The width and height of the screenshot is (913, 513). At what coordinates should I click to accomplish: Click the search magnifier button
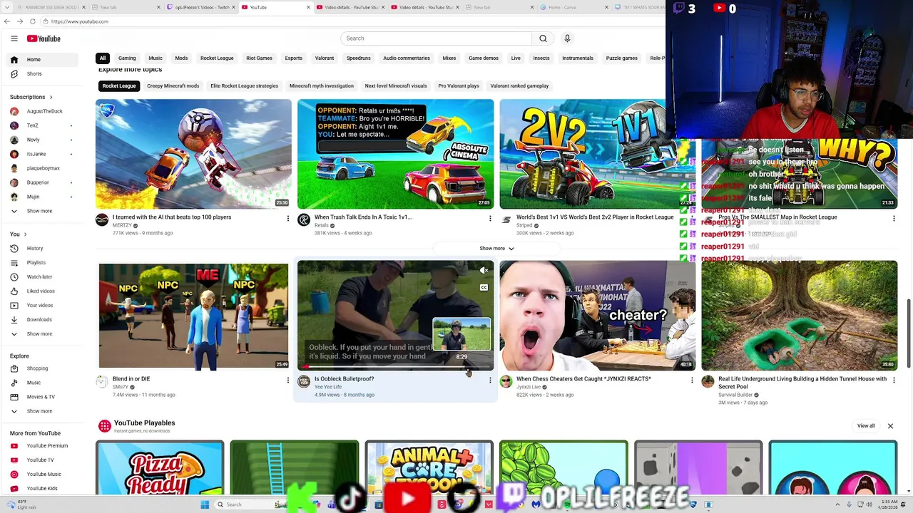(543, 38)
